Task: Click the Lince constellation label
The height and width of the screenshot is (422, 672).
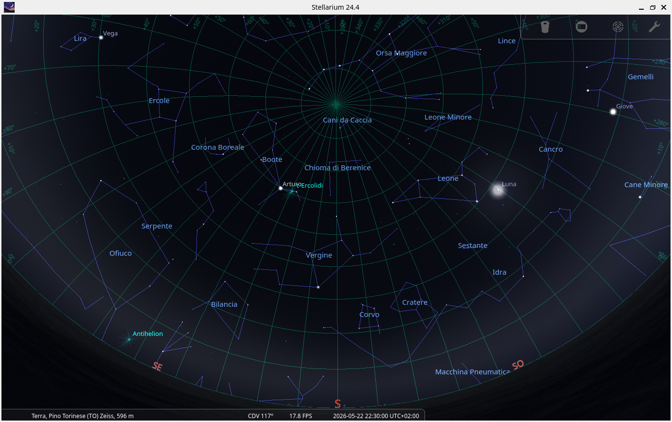Action: pyautogui.click(x=507, y=41)
